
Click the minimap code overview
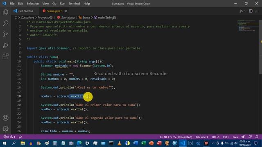[248, 25]
